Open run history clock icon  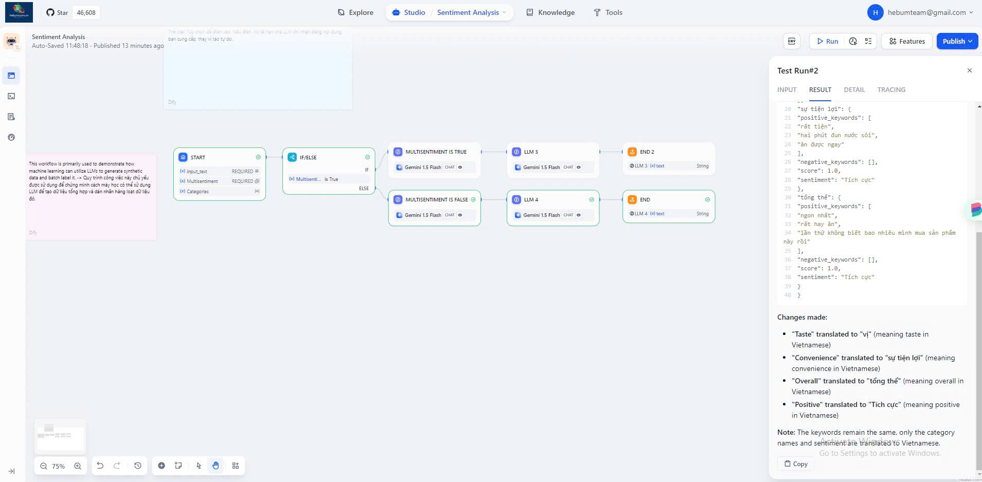[853, 41]
